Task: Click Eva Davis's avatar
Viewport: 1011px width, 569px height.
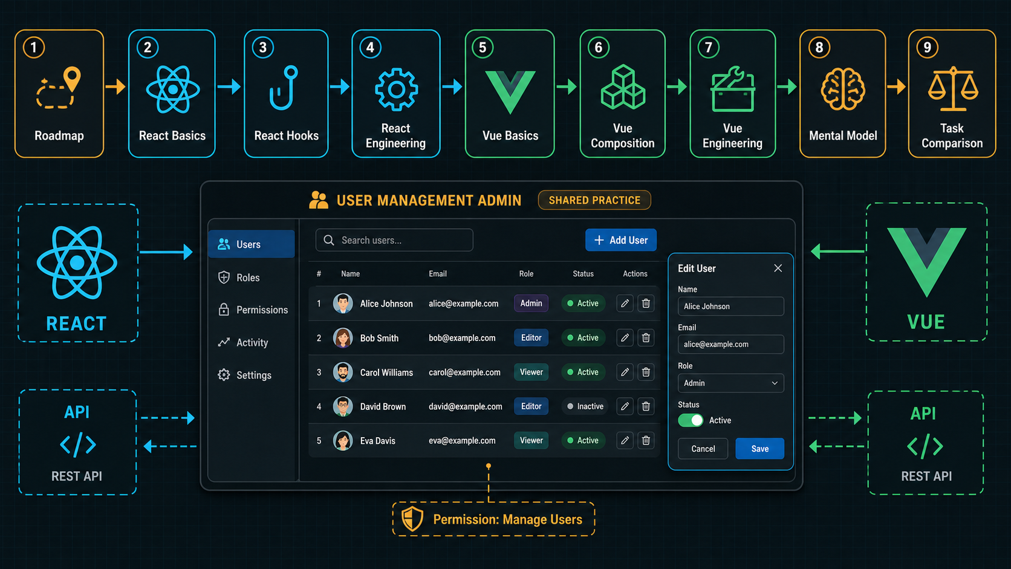Action: 343,441
